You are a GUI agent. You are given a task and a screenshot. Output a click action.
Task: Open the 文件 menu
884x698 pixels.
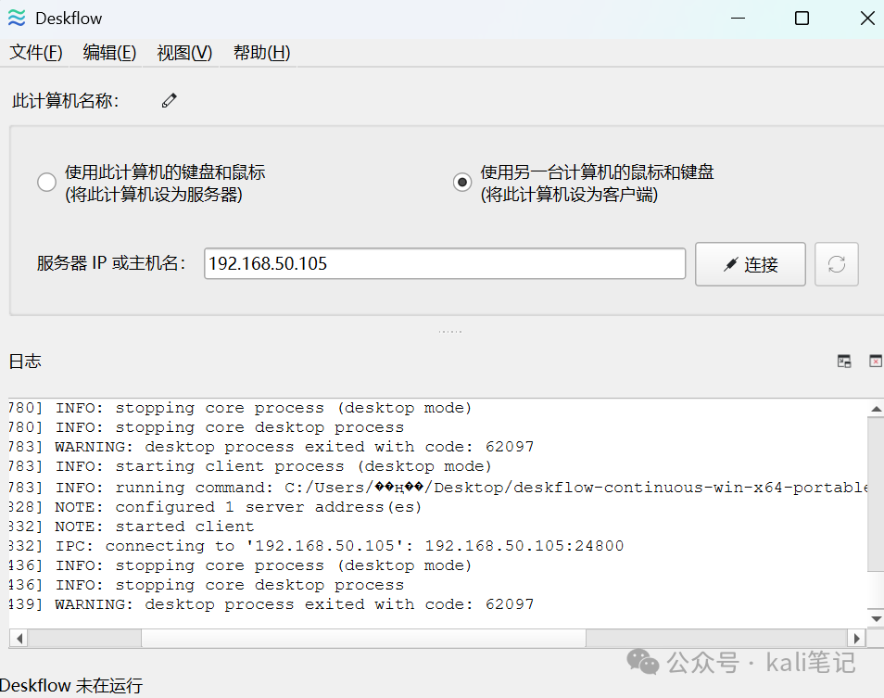click(36, 53)
